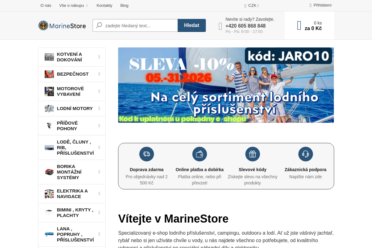Expand Bimini, kryty, plachty submenu arrow

point(99,212)
